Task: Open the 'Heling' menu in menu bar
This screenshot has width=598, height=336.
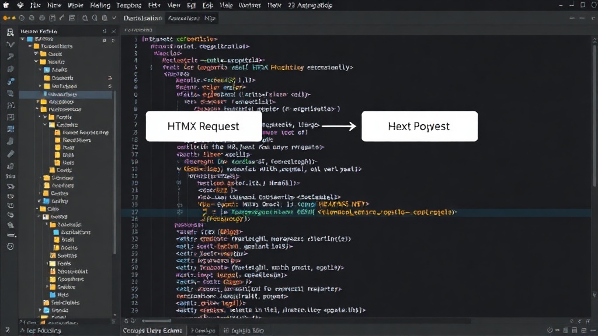Action: pyautogui.click(x=100, y=5)
